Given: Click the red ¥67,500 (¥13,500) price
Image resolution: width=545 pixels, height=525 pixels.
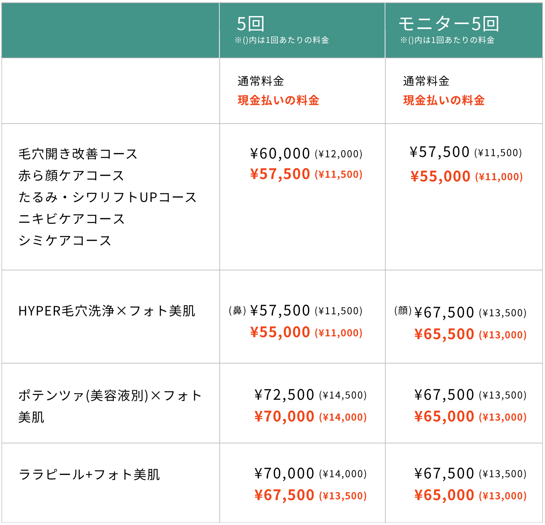Looking at the screenshot, I should coord(310,495).
